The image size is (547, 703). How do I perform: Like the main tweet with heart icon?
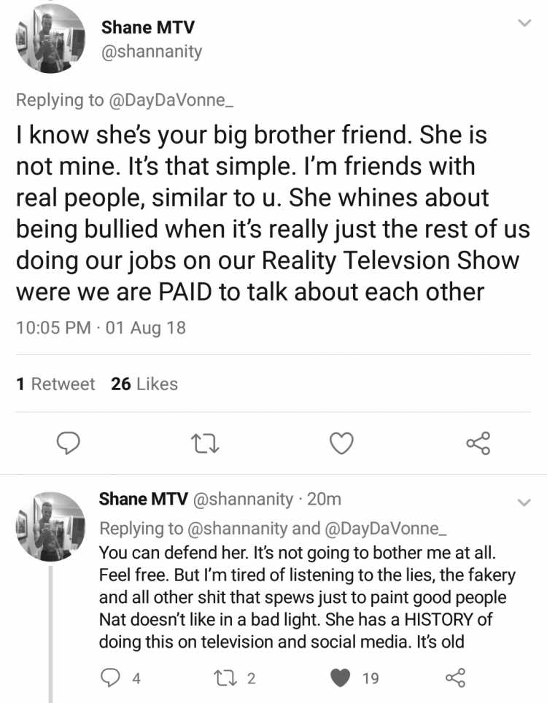341,443
